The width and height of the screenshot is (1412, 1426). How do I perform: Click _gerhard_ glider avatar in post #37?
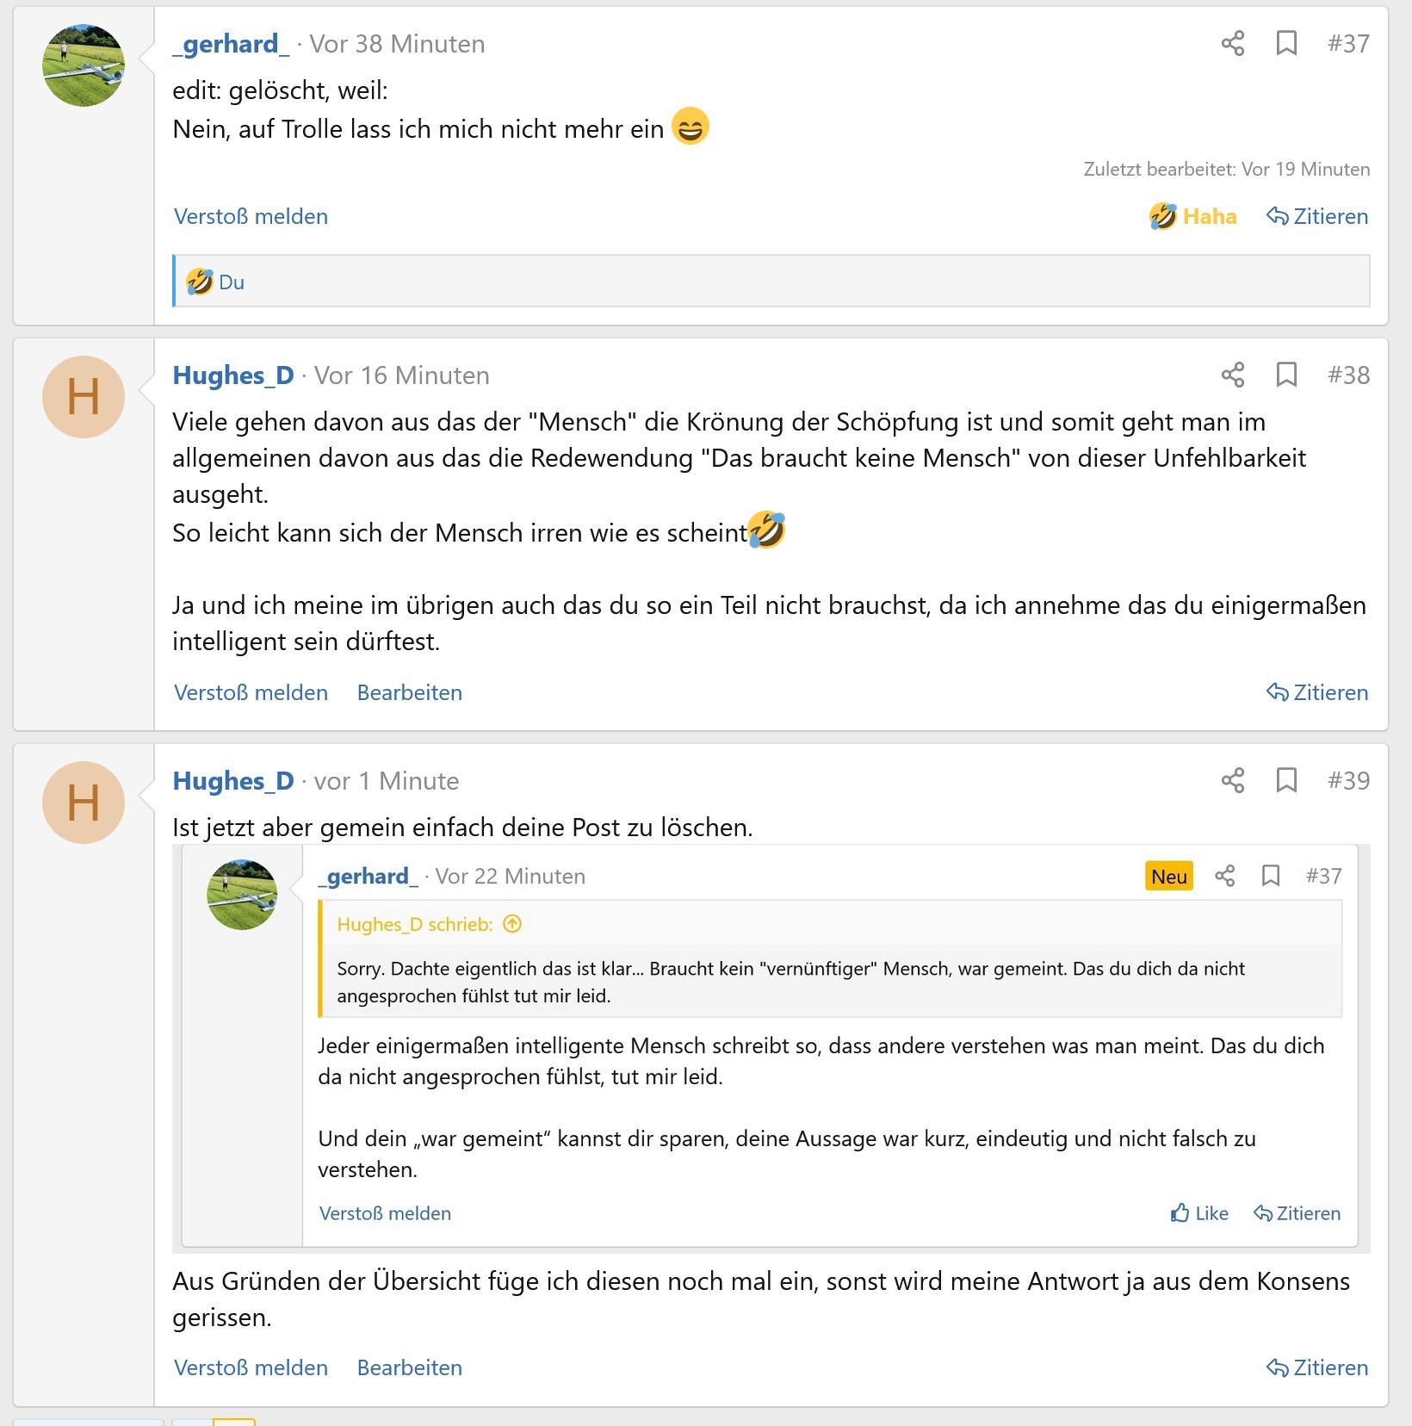[84, 65]
